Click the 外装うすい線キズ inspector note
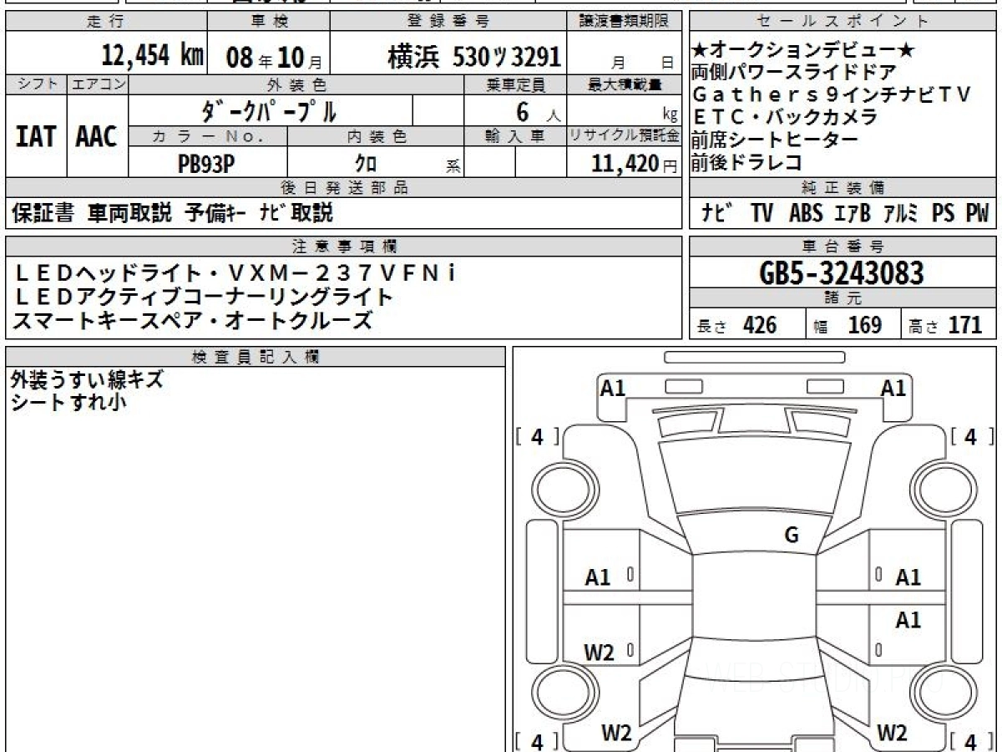1002x752 pixels. coord(87,380)
